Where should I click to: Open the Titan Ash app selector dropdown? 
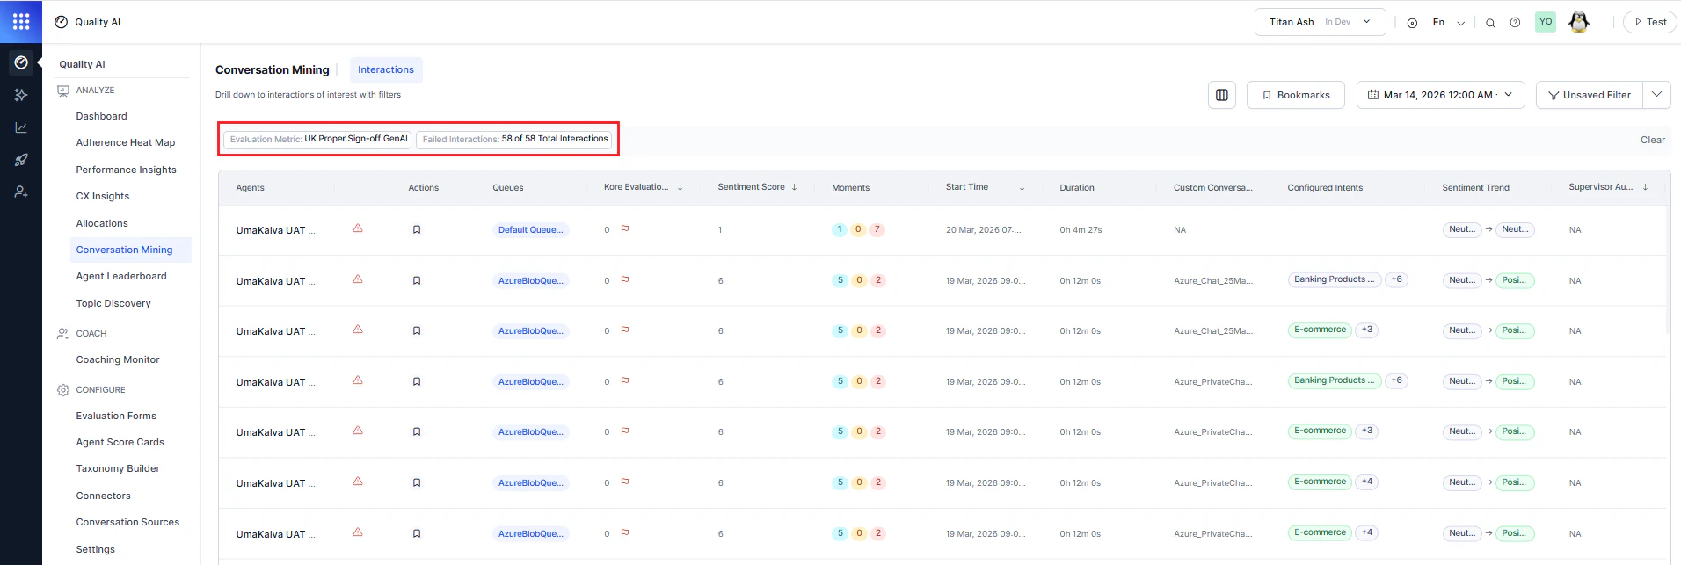tap(1321, 22)
